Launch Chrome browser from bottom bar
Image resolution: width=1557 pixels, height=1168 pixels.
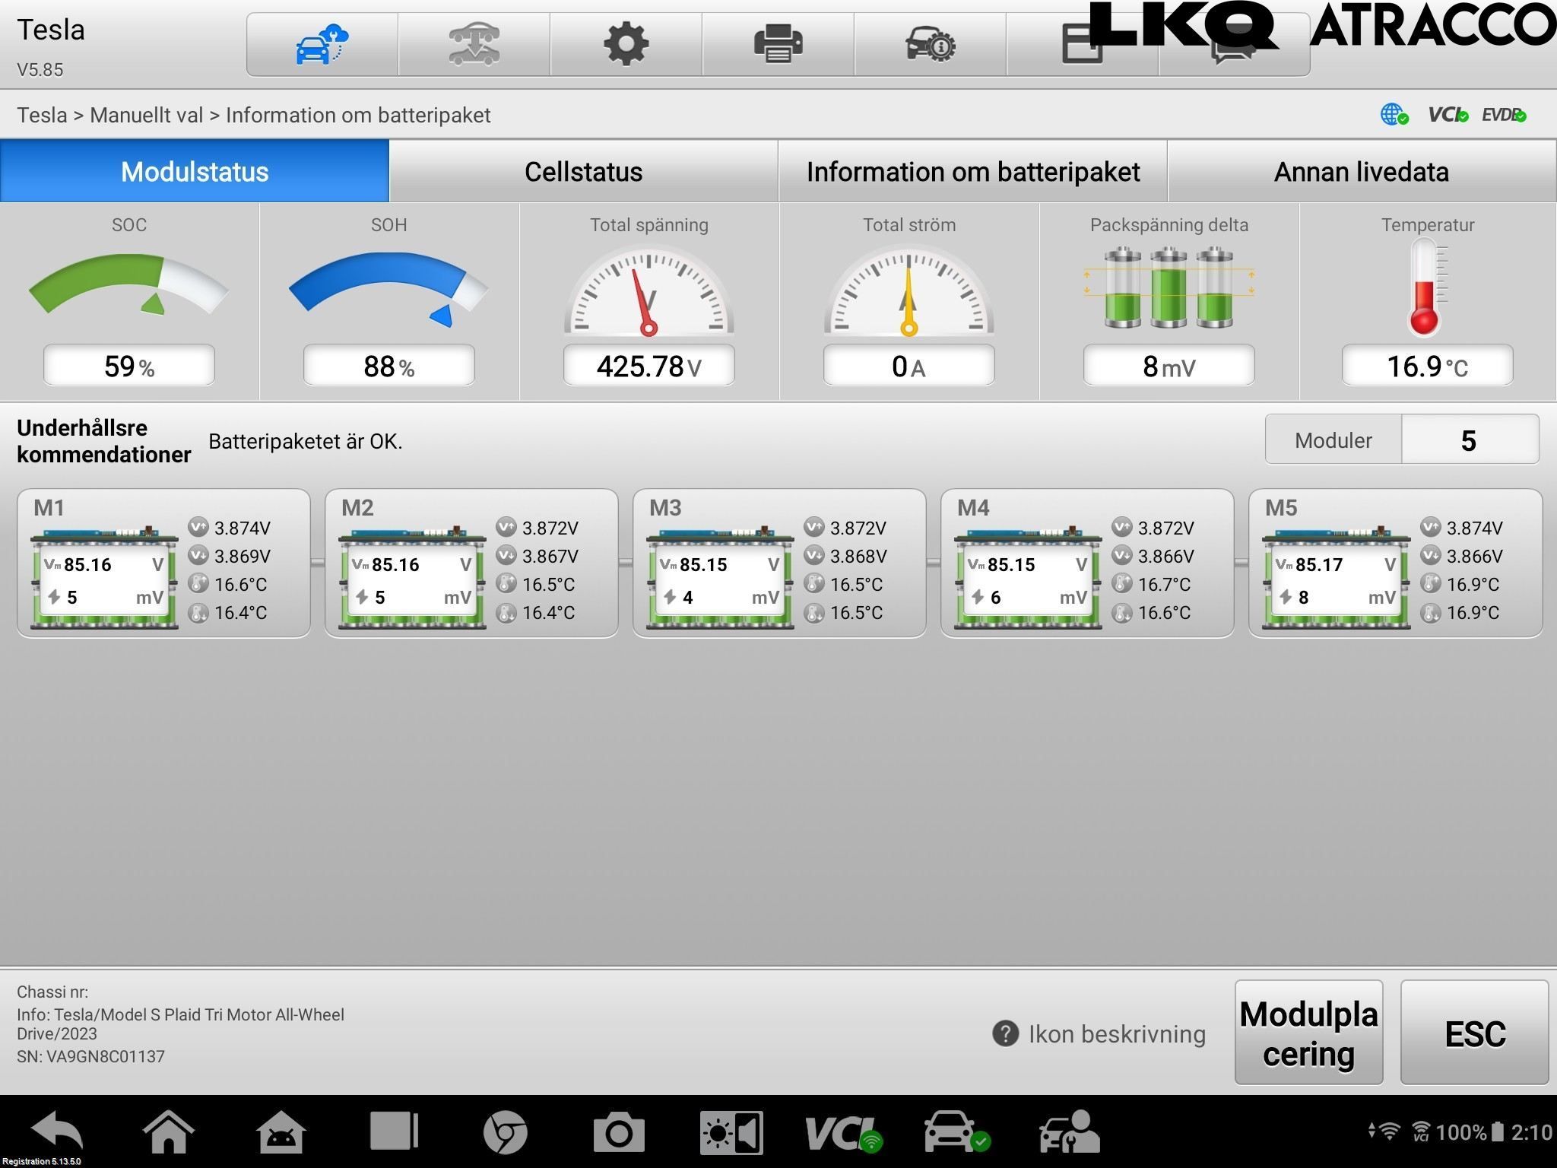click(505, 1131)
